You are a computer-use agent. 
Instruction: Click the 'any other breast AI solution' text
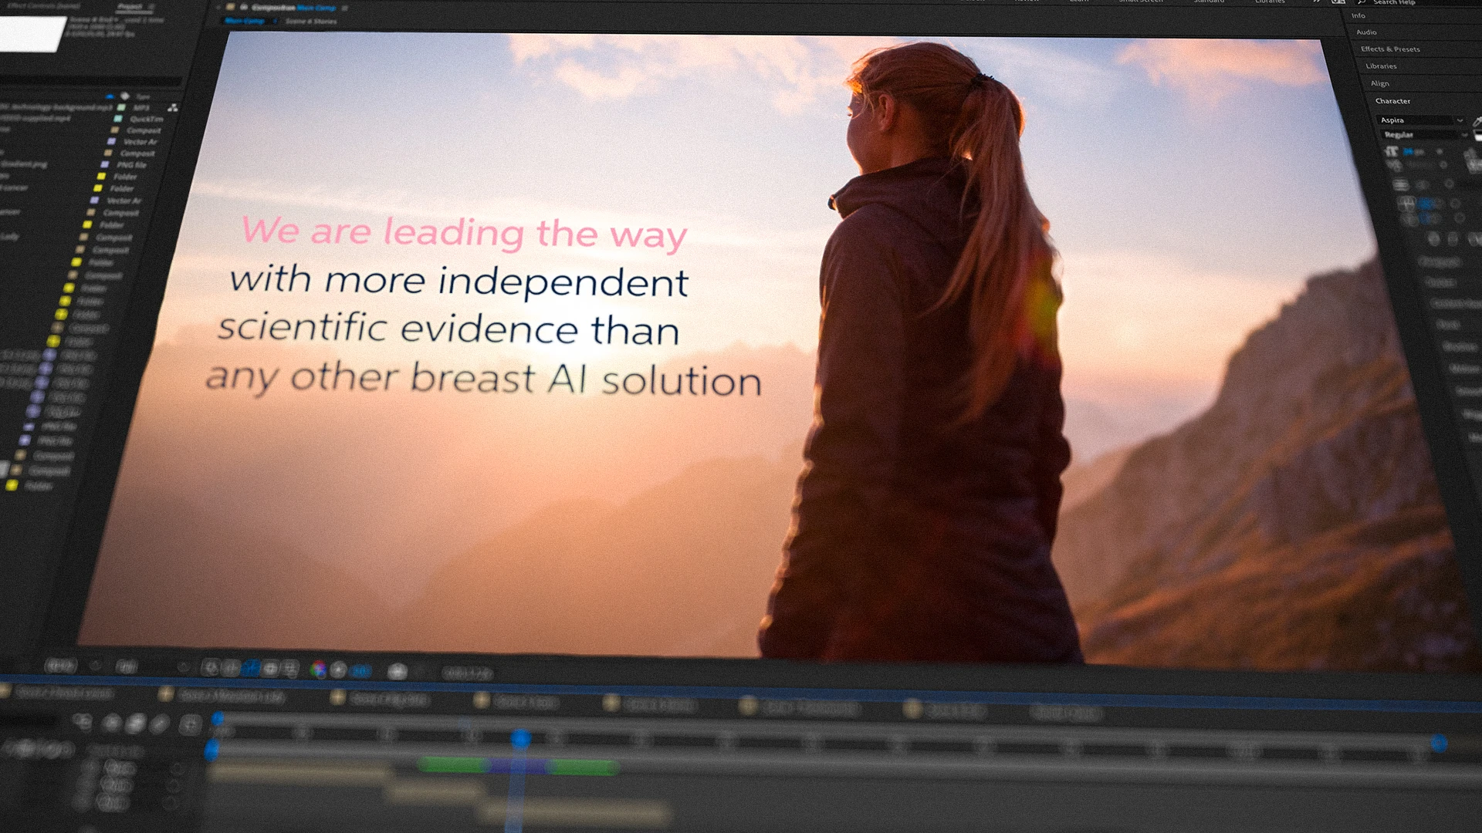483,379
